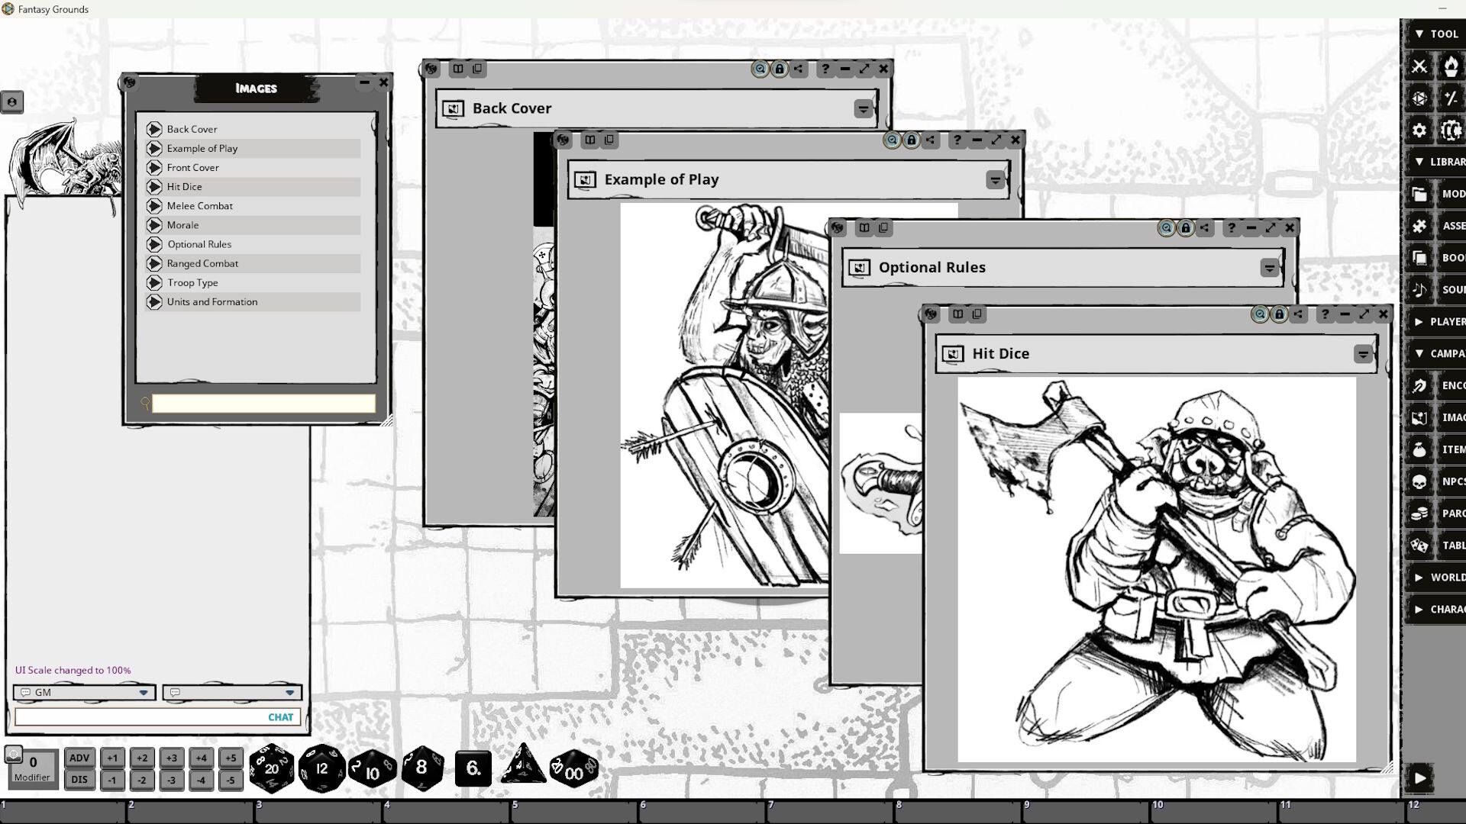The height and width of the screenshot is (824, 1466).
Task: Open the Sounds library icon
Action: pos(1420,290)
